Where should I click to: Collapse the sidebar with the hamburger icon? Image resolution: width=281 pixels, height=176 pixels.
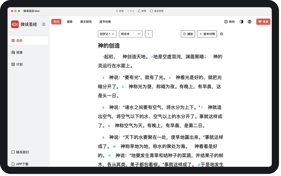[x=44, y=24]
